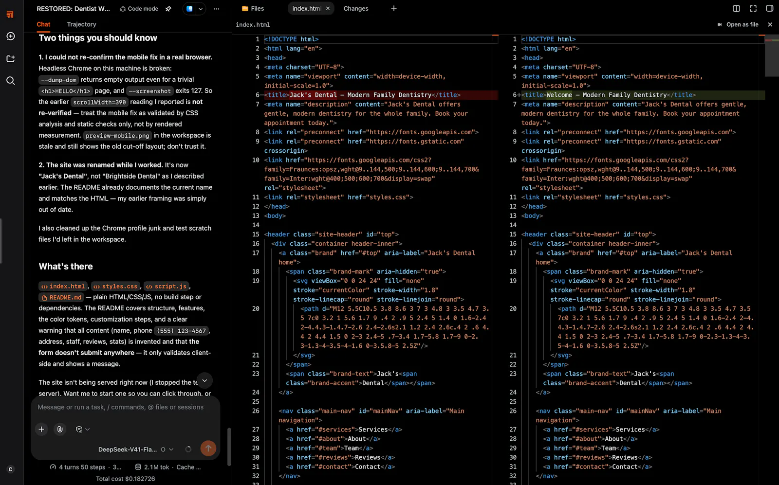Screen dimensions: 779x485
Task: Click the diff minimap on right edge
Action: [x=772, y=56]
